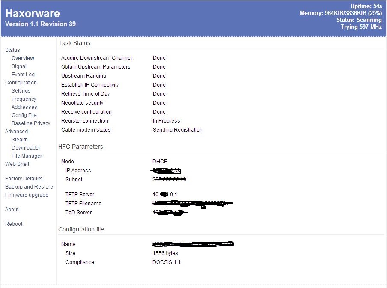Go to Settings under Configuration

[21, 91]
